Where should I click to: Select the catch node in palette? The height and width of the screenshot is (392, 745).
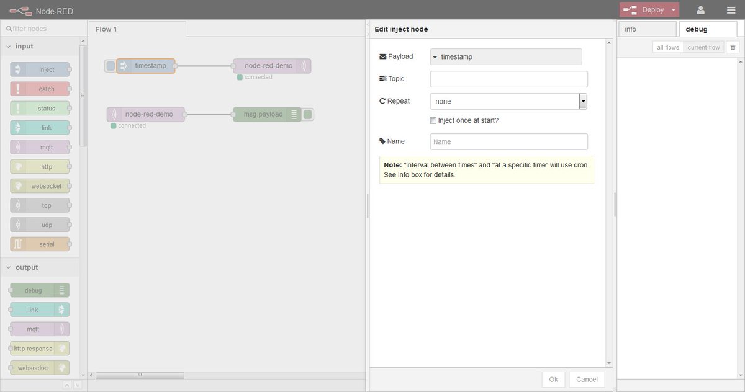[40, 89]
